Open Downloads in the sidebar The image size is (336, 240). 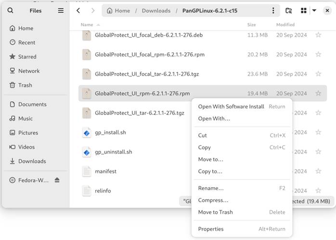[x=35, y=161]
